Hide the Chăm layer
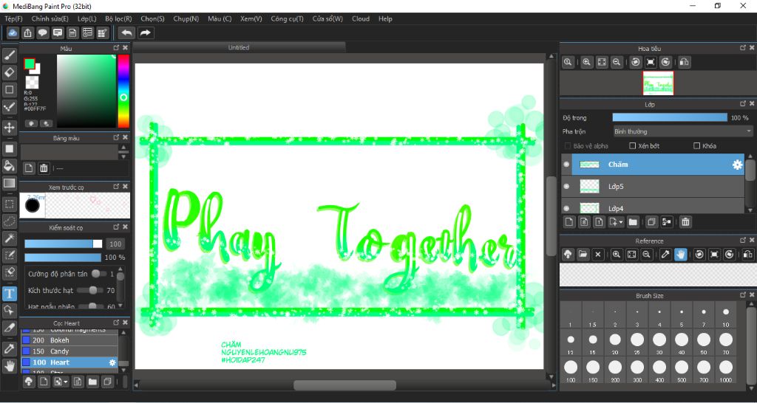Image resolution: width=757 pixels, height=403 pixels. (x=566, y=165)
